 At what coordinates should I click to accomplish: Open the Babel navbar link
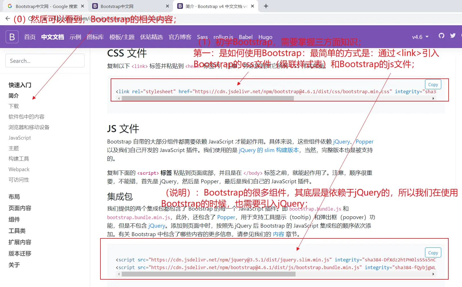click(246, 37)
